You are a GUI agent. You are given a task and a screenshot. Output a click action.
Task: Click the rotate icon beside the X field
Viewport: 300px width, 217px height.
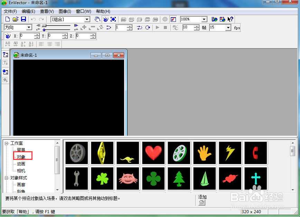click(8, 36)
